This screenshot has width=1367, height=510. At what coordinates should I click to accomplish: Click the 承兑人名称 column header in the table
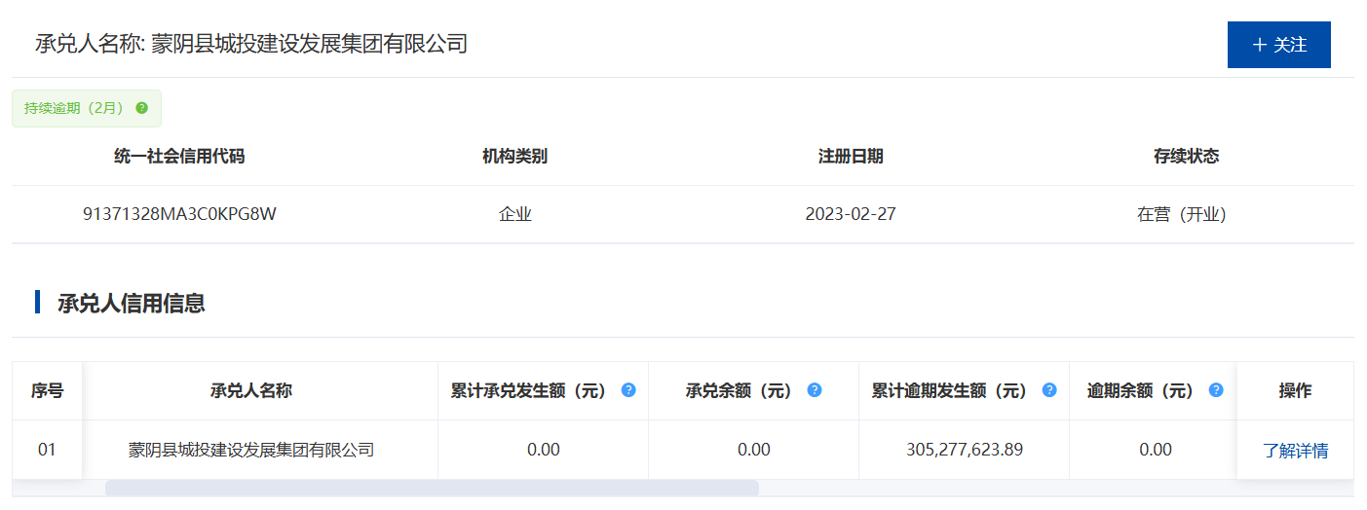[x=251, y=391]
